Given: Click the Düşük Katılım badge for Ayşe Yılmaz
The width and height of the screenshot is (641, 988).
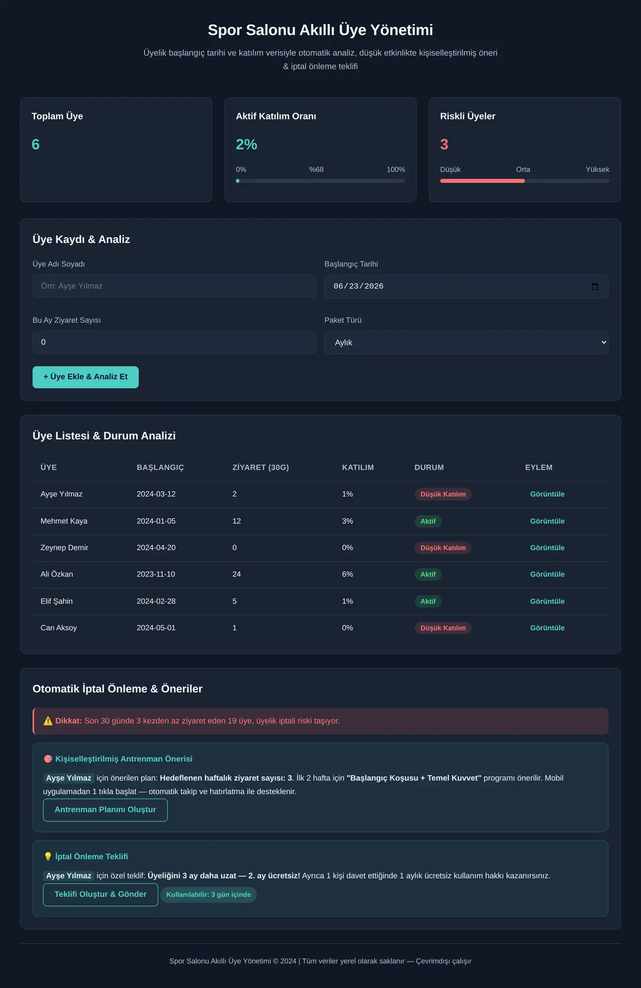Looking at the screenshot, I should (443, 494).
